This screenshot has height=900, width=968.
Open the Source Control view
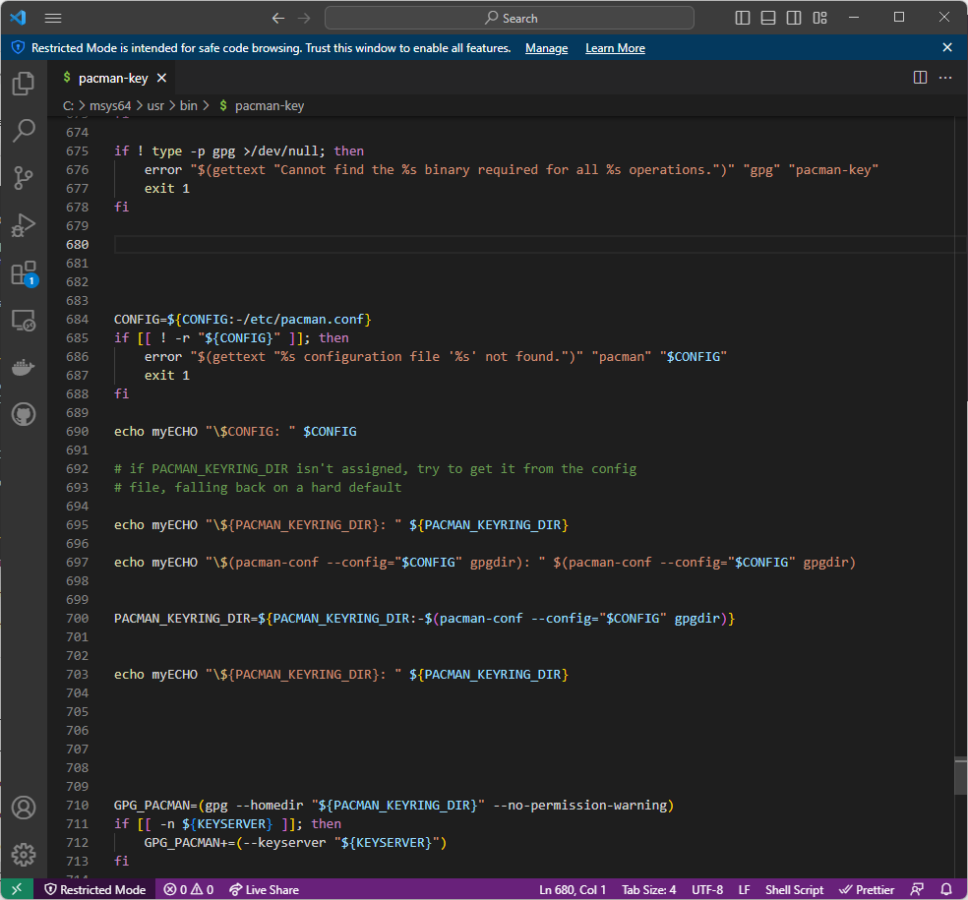pyautogui.click(x=22, y=178)
